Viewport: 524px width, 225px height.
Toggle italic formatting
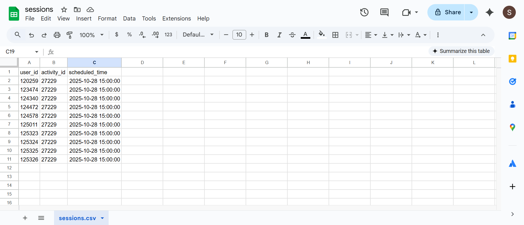pos(279,35)
